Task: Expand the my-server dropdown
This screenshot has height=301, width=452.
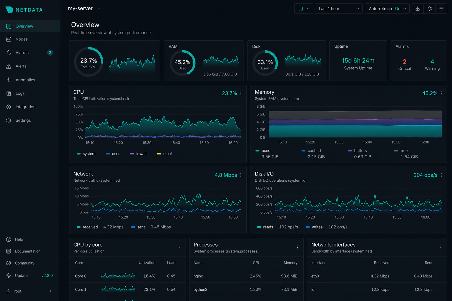Action: click(x=84, y=9)
